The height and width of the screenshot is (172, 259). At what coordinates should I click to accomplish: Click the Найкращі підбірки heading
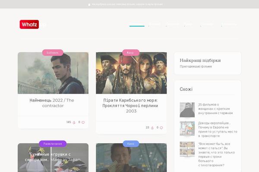coord(200,60)
